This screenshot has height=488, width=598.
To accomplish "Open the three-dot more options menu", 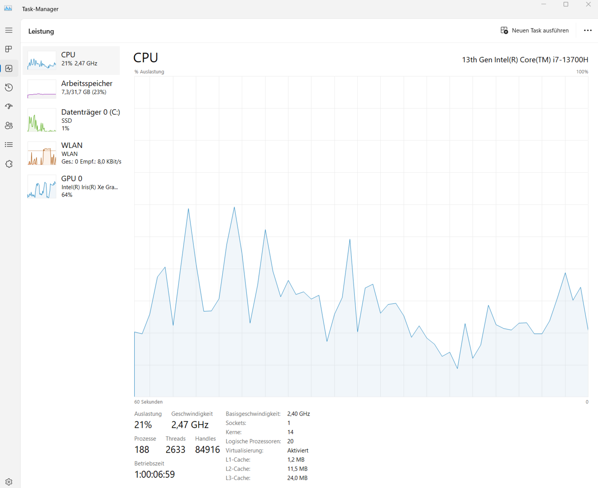I will pyautogui.click(x=587, y=30).
